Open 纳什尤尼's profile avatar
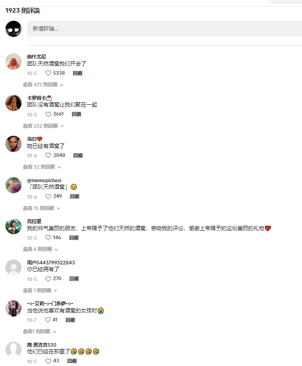The width and height of the screenshot is (302, 366). click(x=13, y=62)
